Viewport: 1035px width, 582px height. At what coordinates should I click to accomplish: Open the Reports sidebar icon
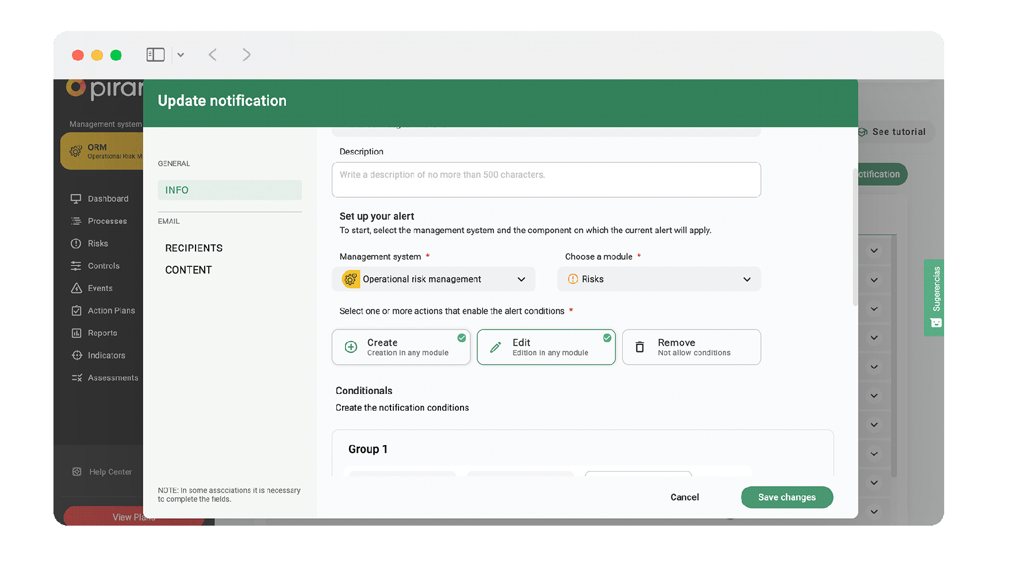(76, 333)
